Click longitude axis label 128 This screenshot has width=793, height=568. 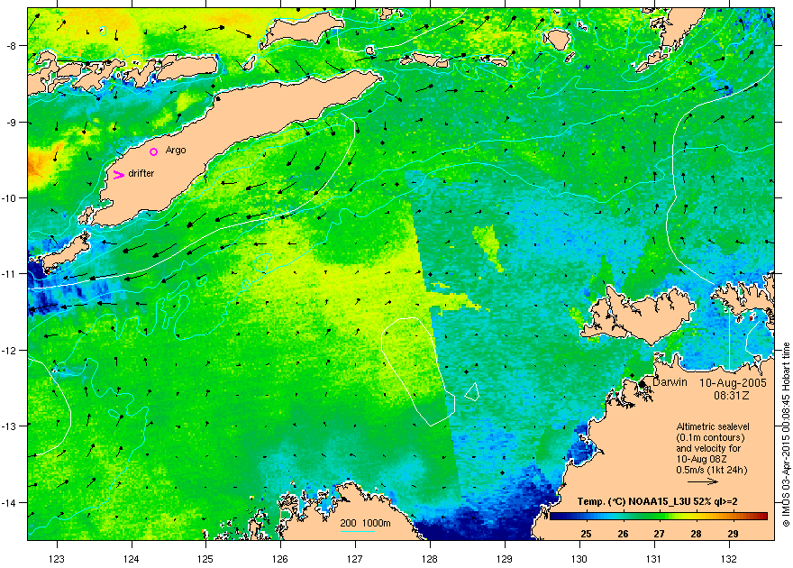click(430, 559)
